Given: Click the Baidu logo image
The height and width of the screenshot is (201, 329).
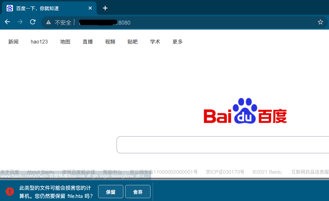Looking at the screenshot, I should [245, 111].
